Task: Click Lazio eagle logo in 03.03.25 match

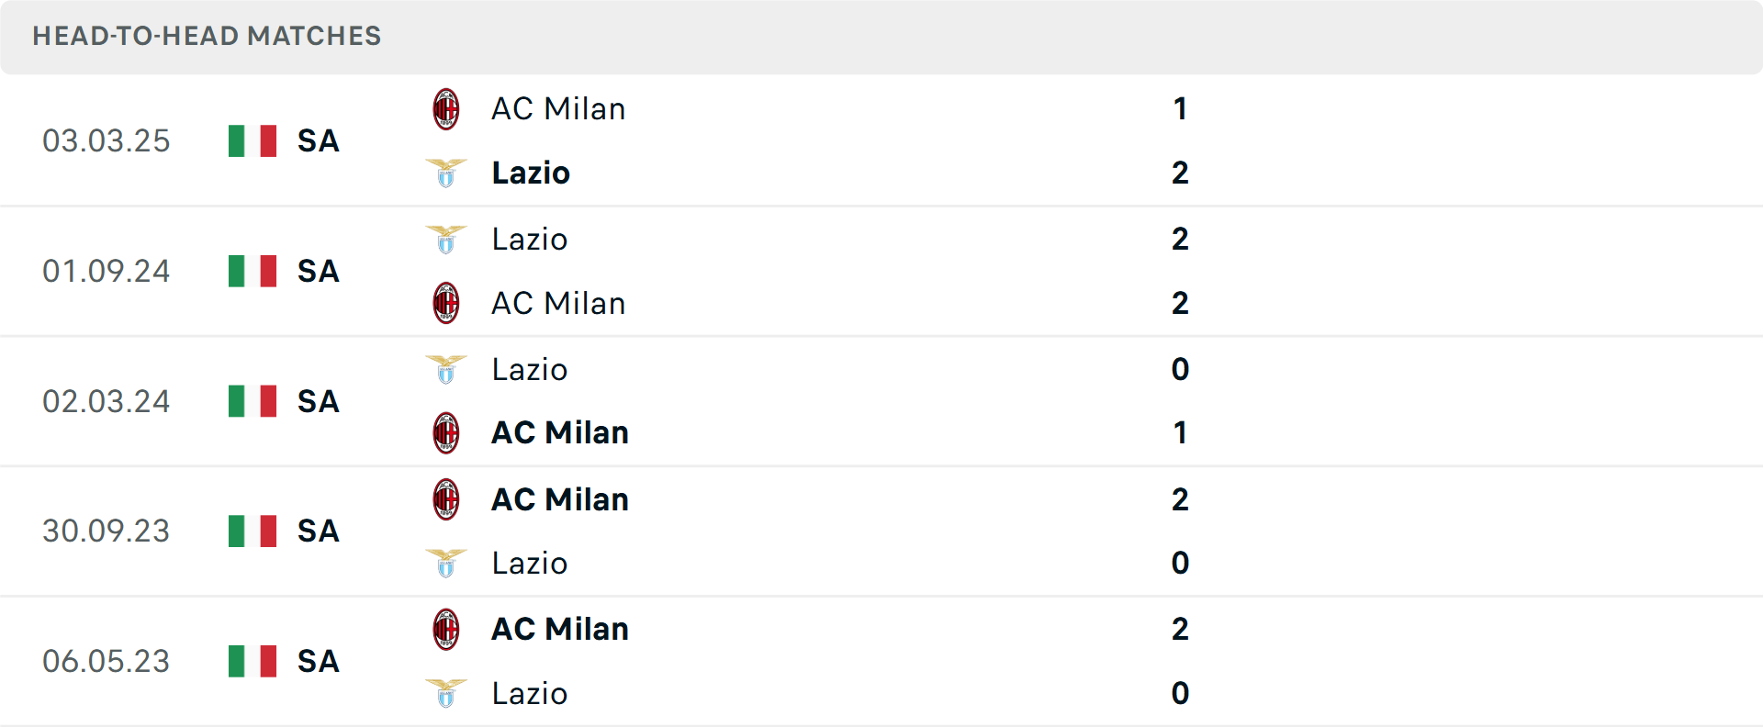Action: pyautogui.click(x=446, y=173)
